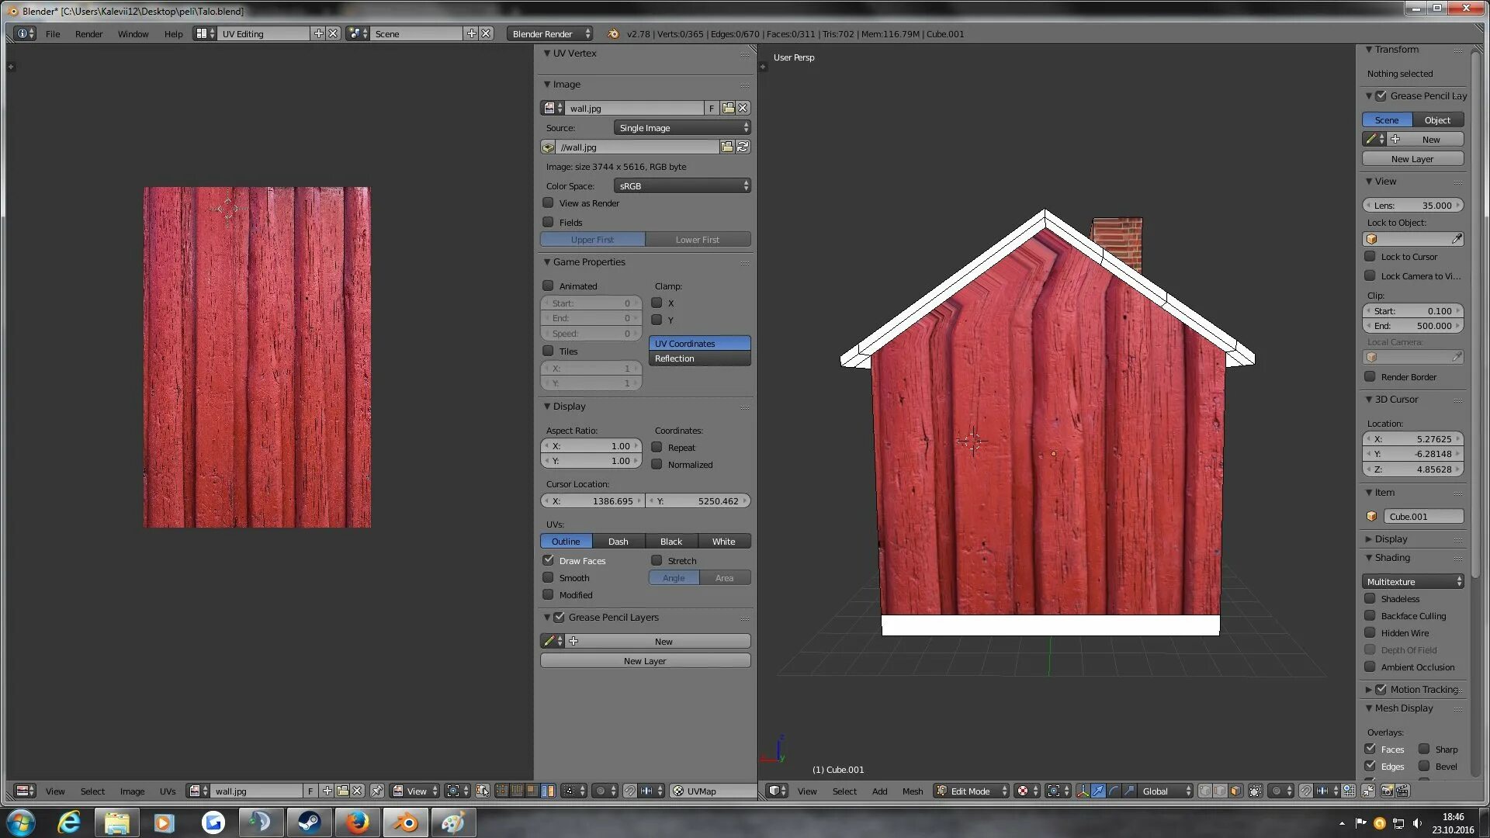
Task: Unlink wall.jpg with the X icon in Image panel
Action: tap(743, 108)
